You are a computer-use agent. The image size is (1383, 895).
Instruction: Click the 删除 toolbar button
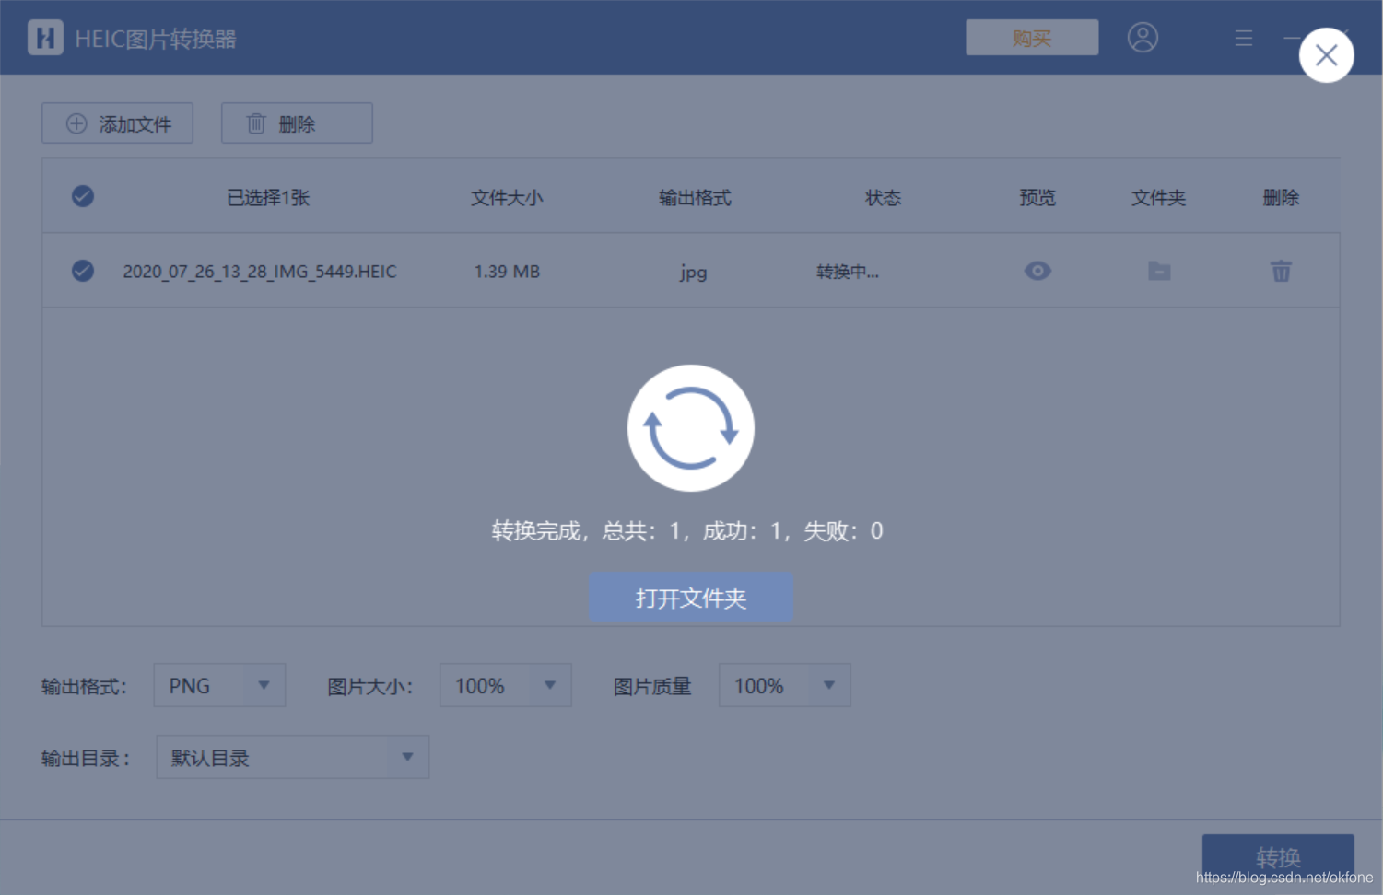297,123
